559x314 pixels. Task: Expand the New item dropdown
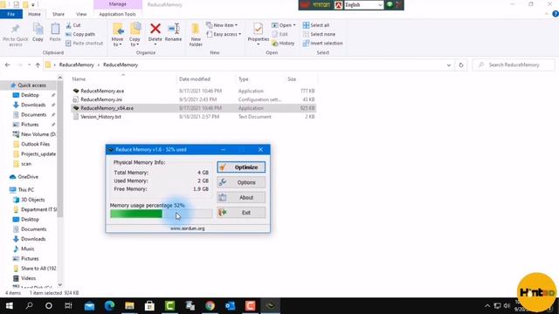coord(222,25)
